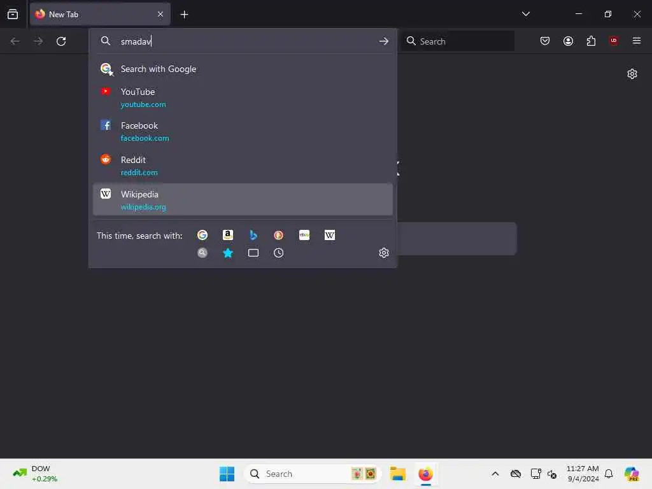652x489 pixels.
Task: Search this time with the Wikipedia engine icon
Action: [x=329, y=236]
